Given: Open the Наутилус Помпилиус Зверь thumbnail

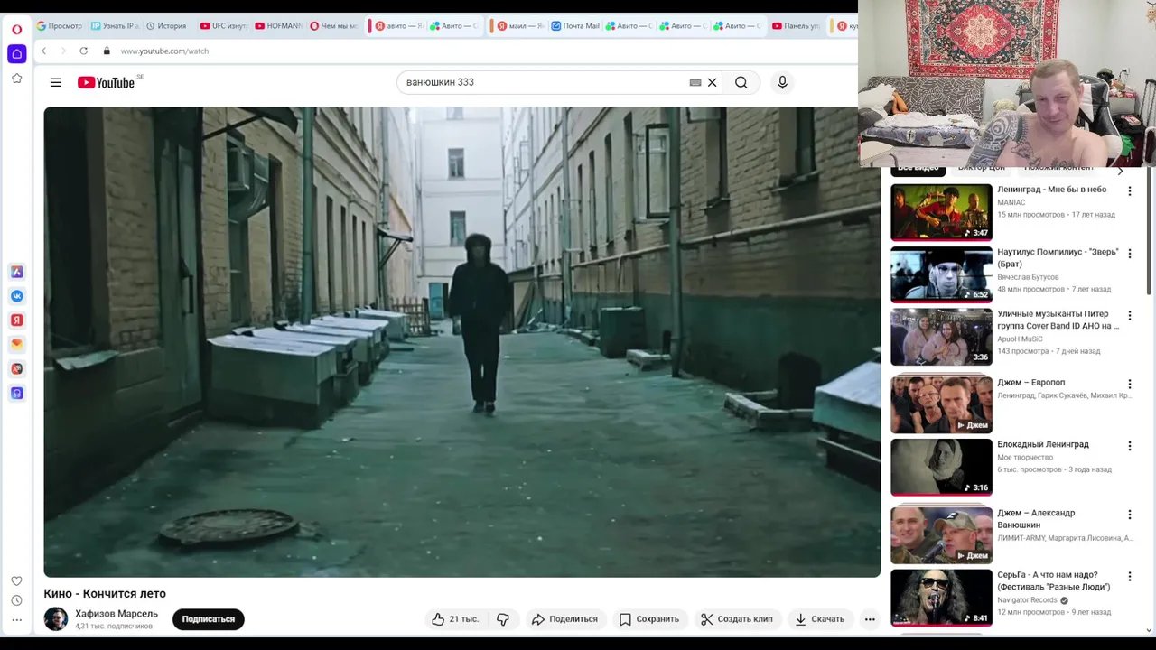Looking at the screenshot, I should (x=941, y=274).
